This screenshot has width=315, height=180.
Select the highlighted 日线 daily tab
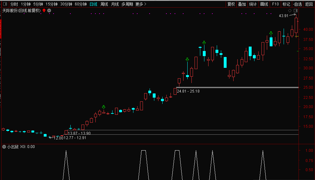click(93, 4)
